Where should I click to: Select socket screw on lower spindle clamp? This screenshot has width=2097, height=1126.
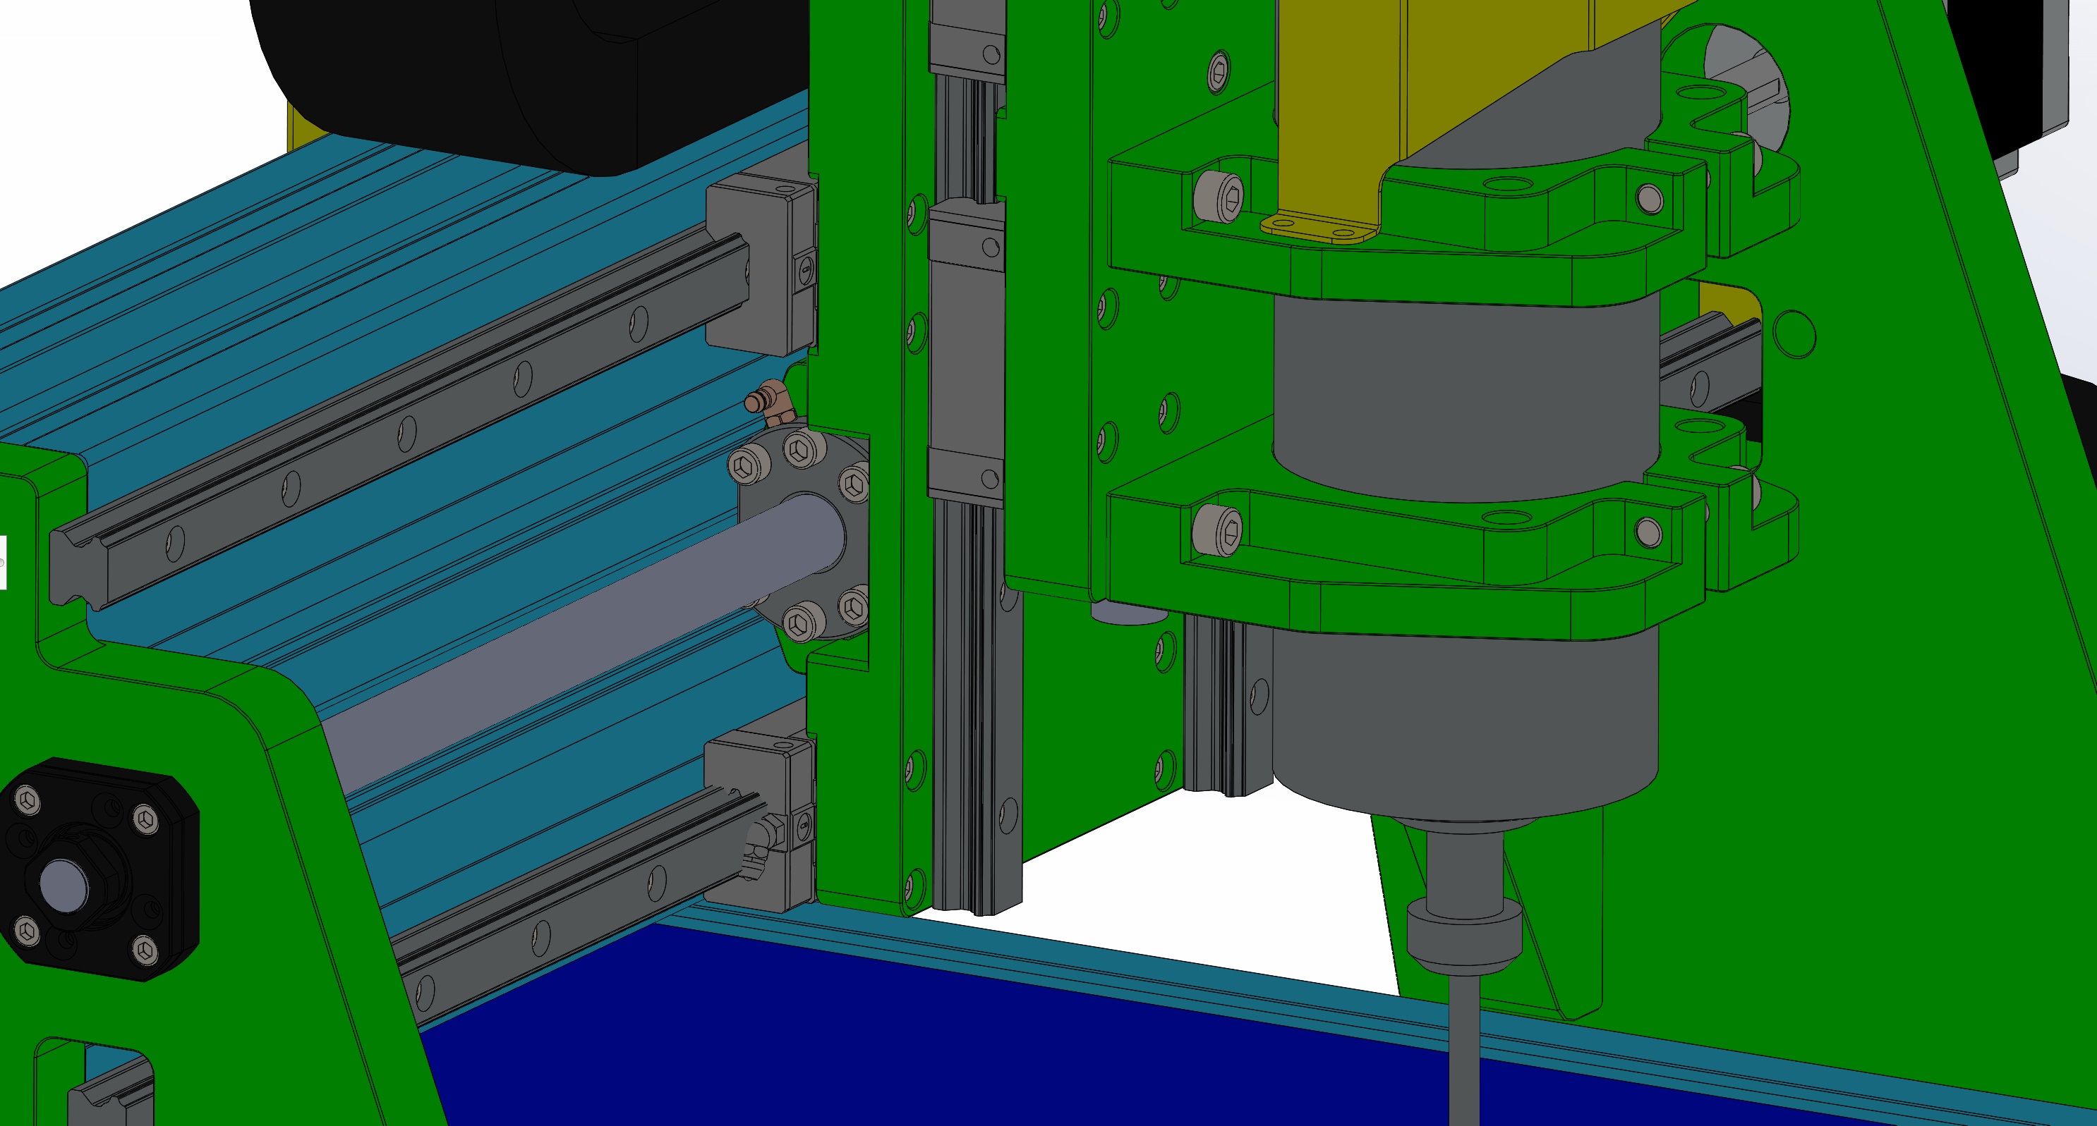tap(1217, 530)
